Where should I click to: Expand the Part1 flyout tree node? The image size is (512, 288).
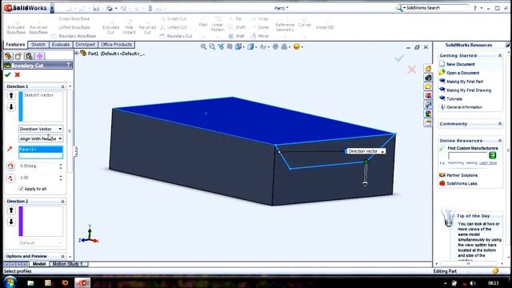pos(77,53)
